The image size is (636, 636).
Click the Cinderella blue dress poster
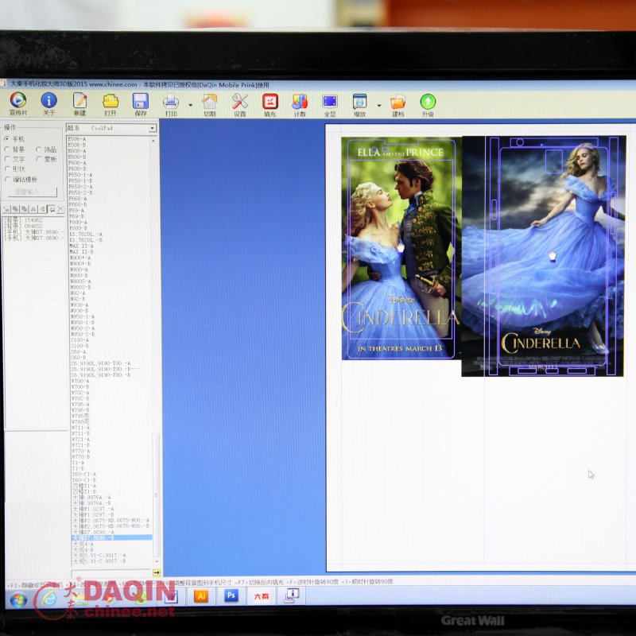(544, 256)
